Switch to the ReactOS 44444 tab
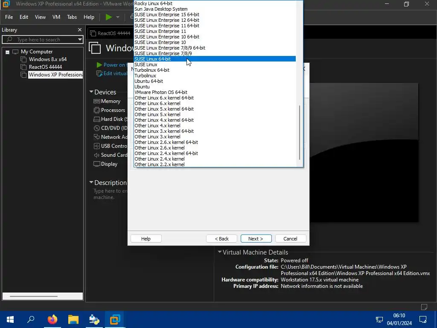Screen dimensions: 437x328 click(x=111, y=33)
